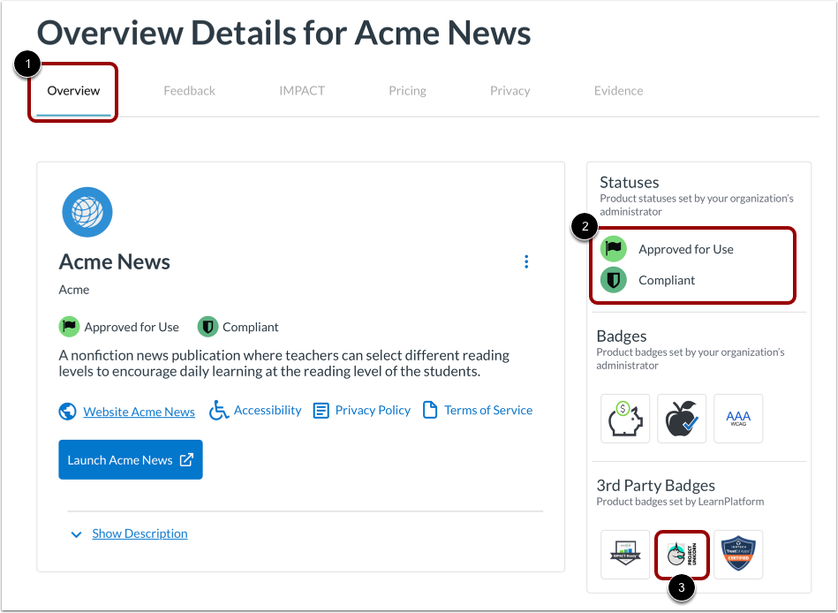Select the Approved for Use status text in Statuses
Viewport: 838px width, 613px height.
[686, 249]
